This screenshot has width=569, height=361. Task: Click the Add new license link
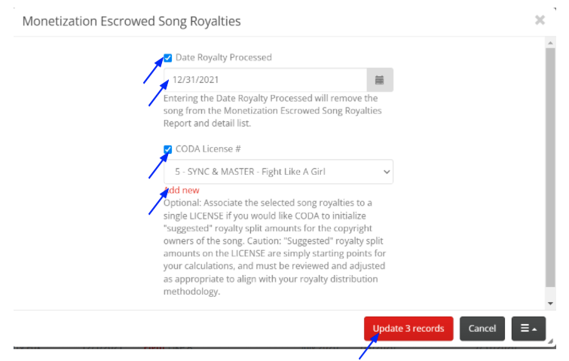coord(182,190)
